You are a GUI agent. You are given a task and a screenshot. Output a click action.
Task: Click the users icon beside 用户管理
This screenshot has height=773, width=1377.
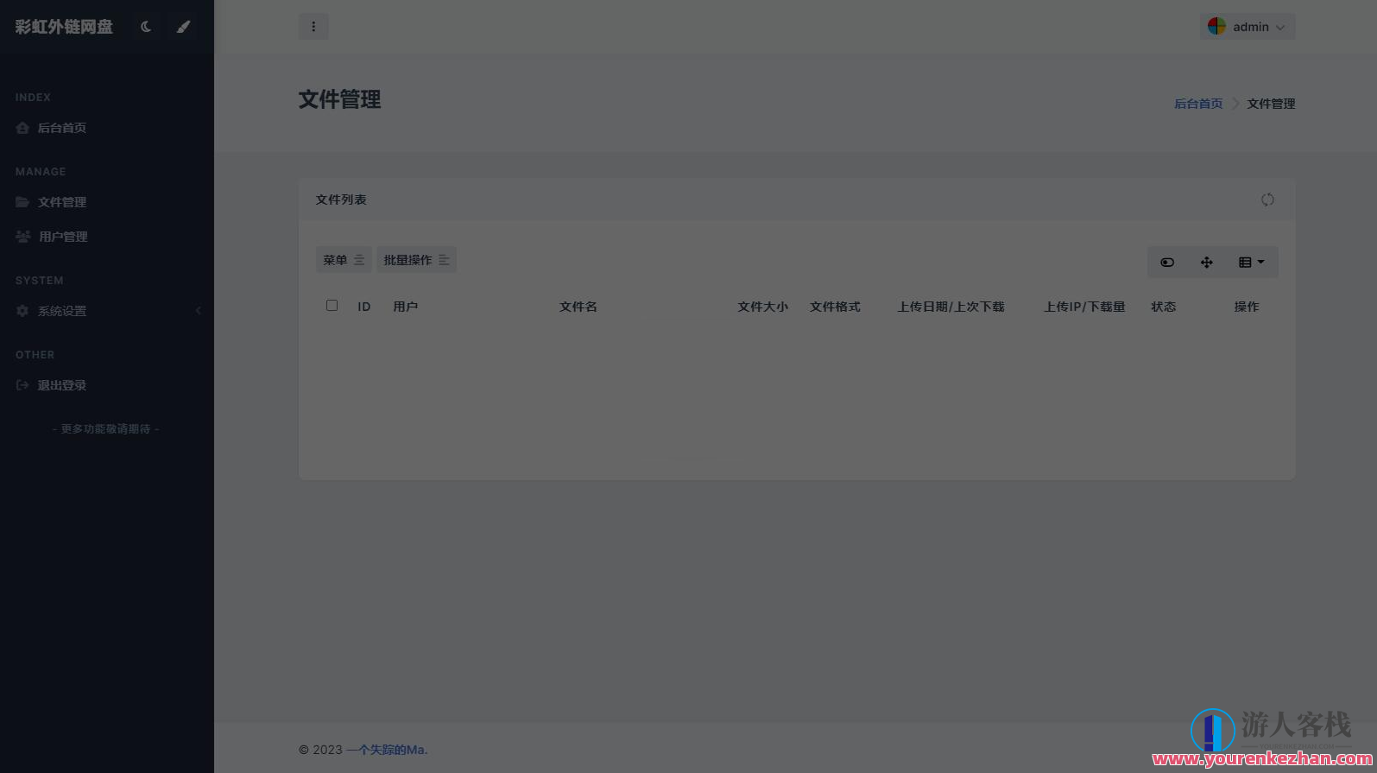tap(23, 237)
